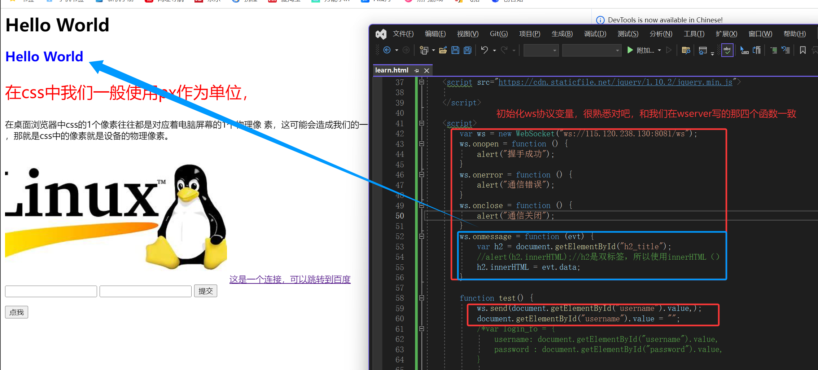Collapse ws.onmessage function at line 52
Screen dimensions: 818x370
[x=421, y=237]
